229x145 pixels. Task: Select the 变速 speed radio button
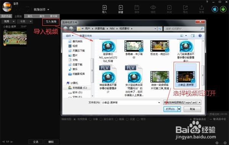pos(127,119)
